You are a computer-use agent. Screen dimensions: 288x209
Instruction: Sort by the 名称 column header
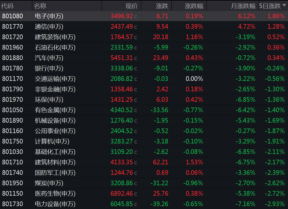[x=40, y=6]
